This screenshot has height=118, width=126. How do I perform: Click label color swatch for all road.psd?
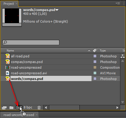click(x=95, y=56)
